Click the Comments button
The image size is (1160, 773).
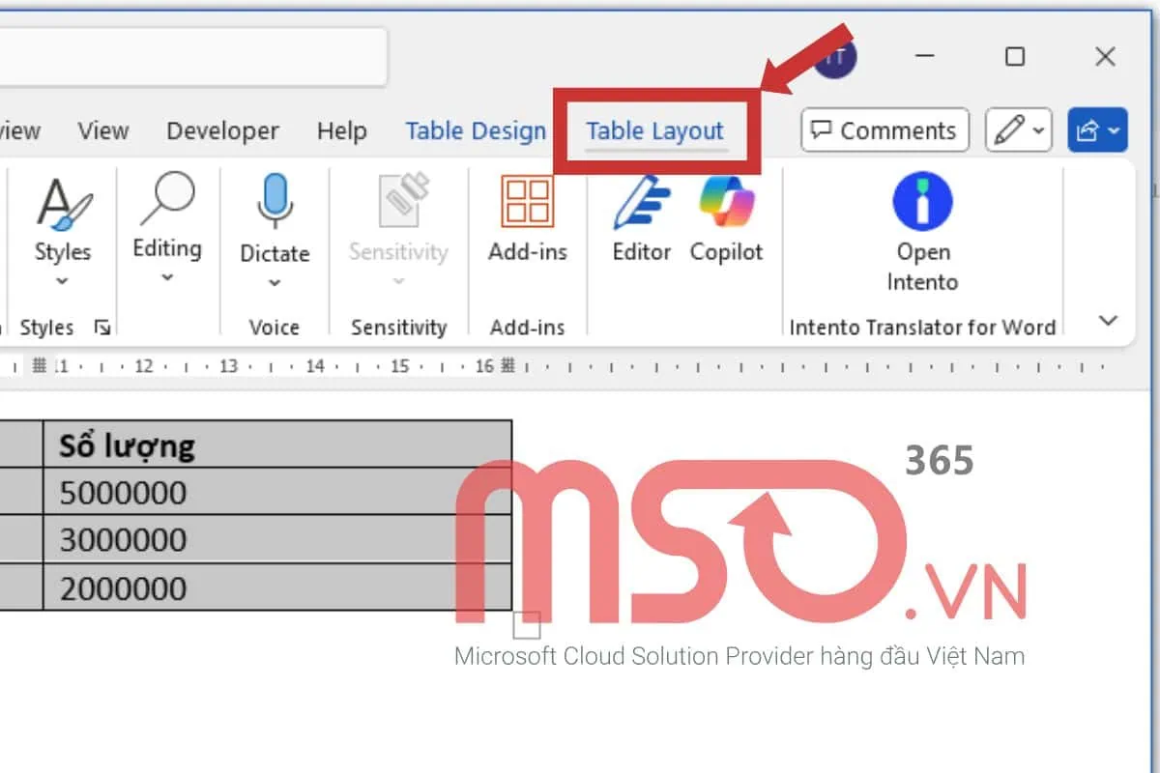(x=884, y=130)
